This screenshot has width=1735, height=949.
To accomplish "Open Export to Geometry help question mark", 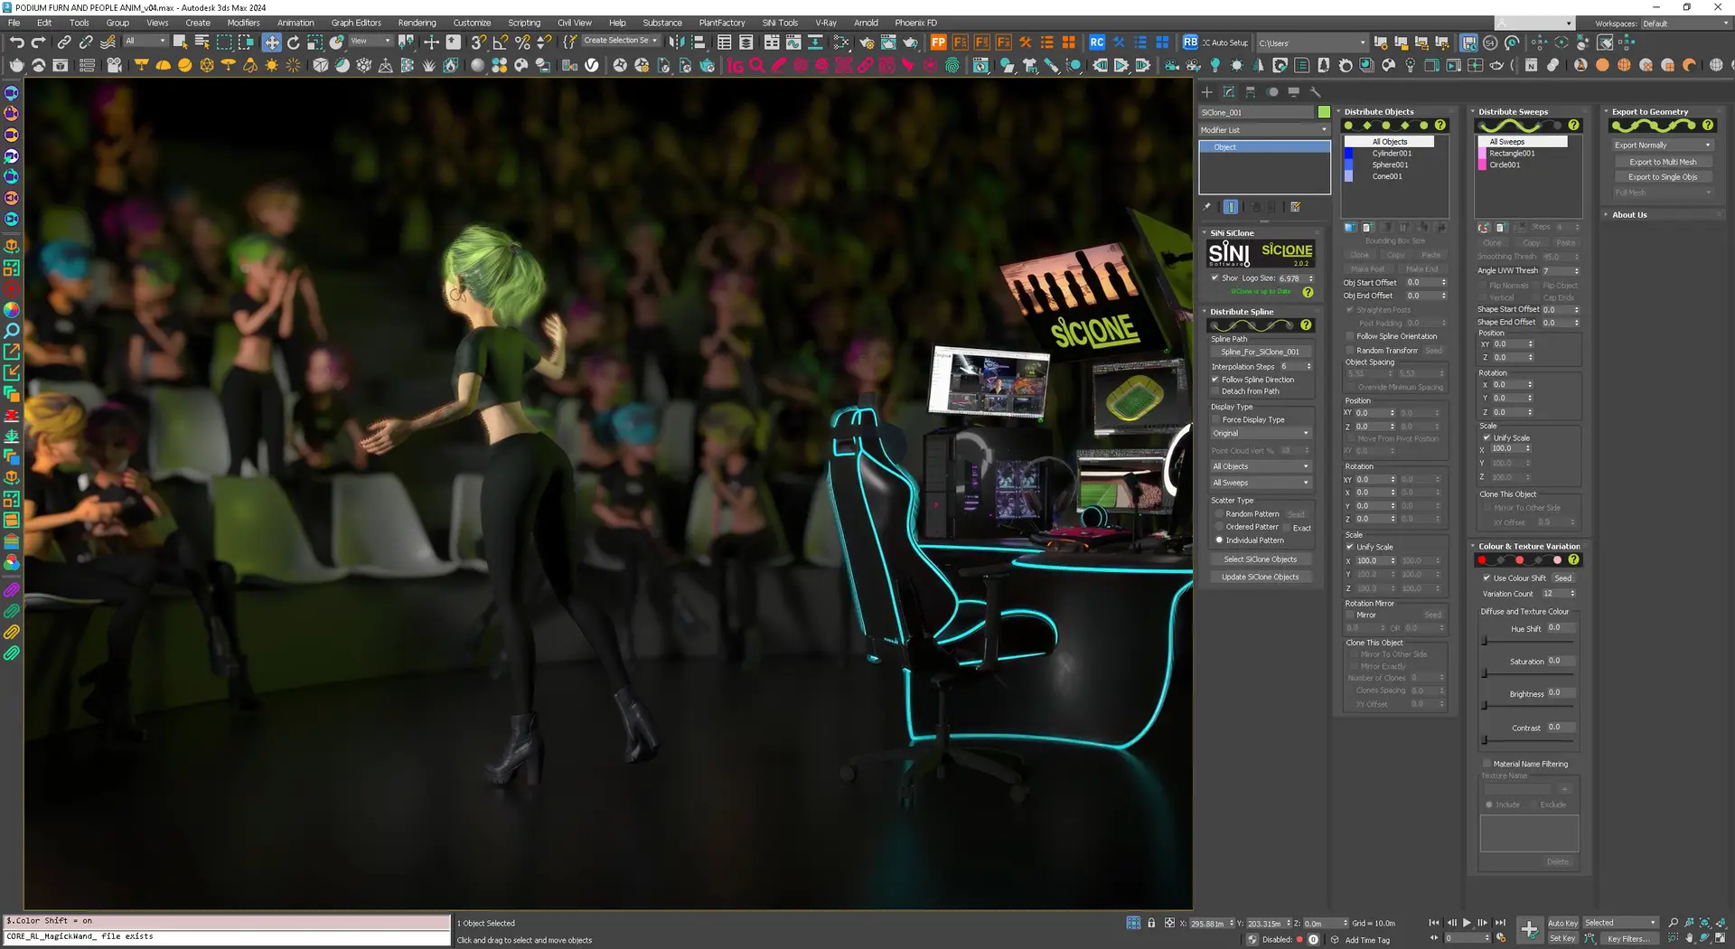I will pyautogui.click(x=1708, y=126).
